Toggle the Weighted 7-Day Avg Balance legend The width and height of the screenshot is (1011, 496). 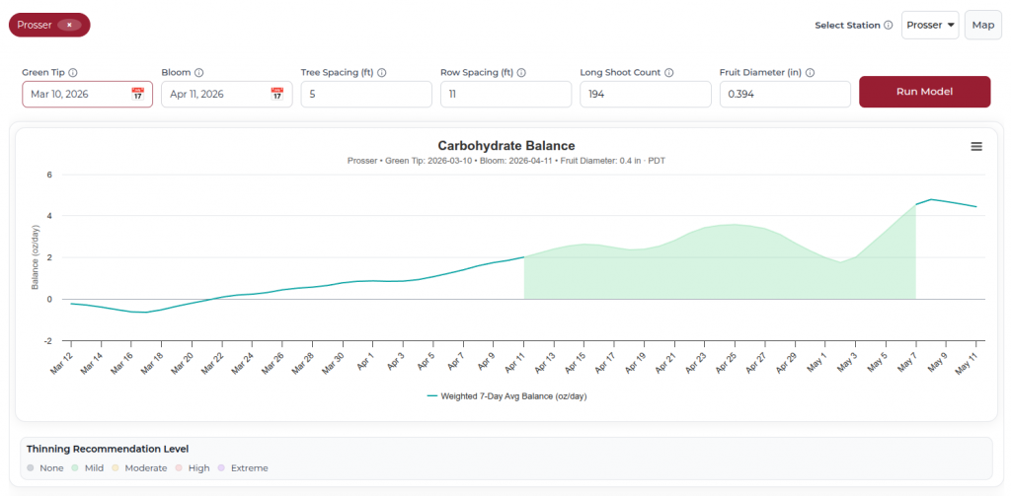coord(506,396)
